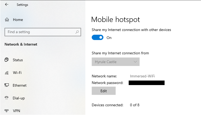Click the Wi-Fi signal icon
Screen dimensions: 201x115
7,73
